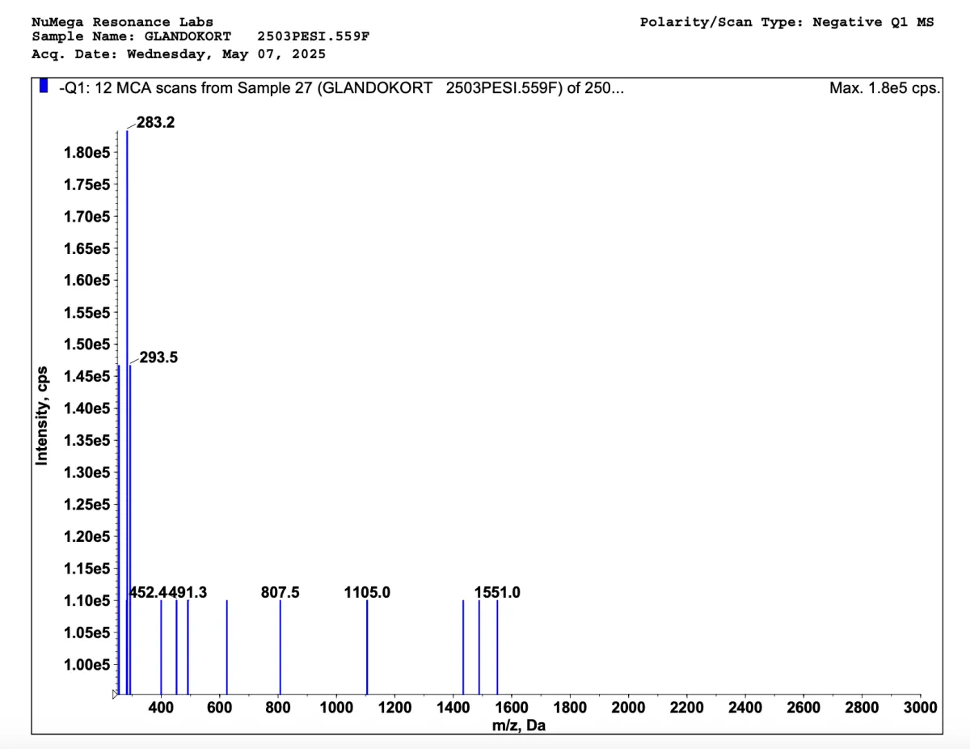Click the 452.4 peak label
Screen dimensions: 970x749
150,592
